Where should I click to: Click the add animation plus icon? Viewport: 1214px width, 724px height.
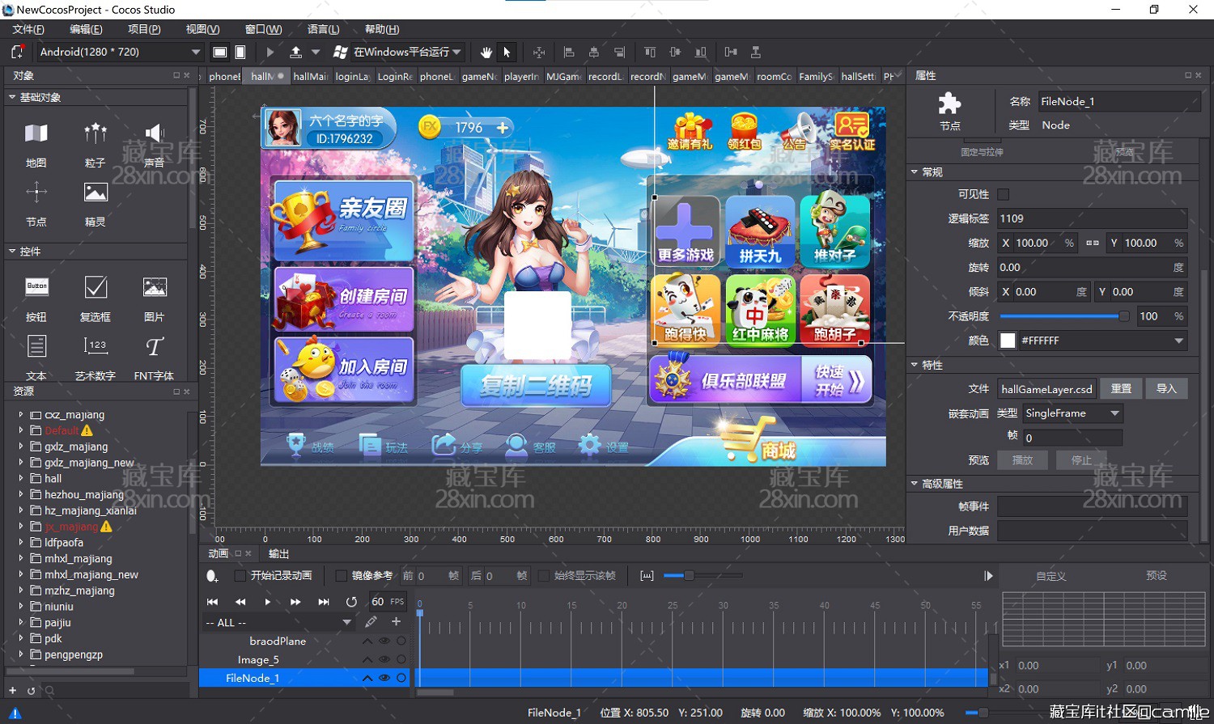click(396, 622)
